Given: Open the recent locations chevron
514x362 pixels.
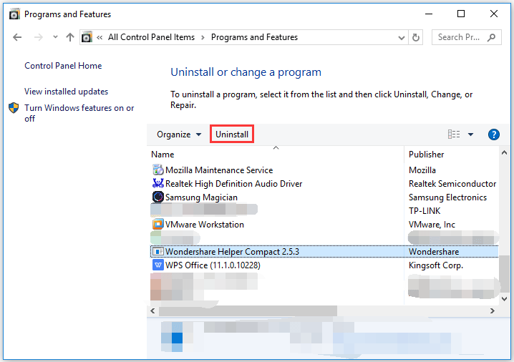Looking at the screenshot, I should point(54,37).
